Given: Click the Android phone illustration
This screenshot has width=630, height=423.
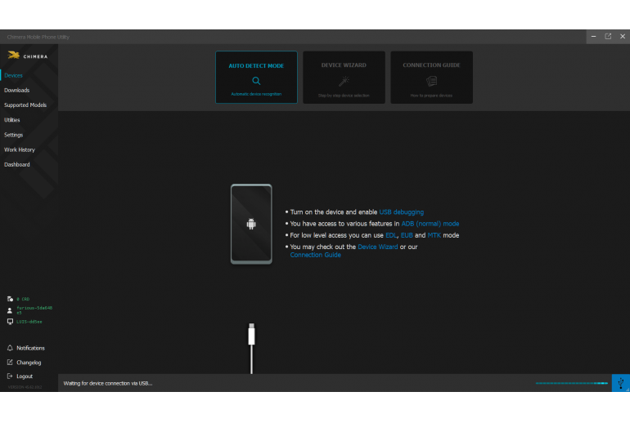Looking at the screenshot, I should (x=251, y=224).
